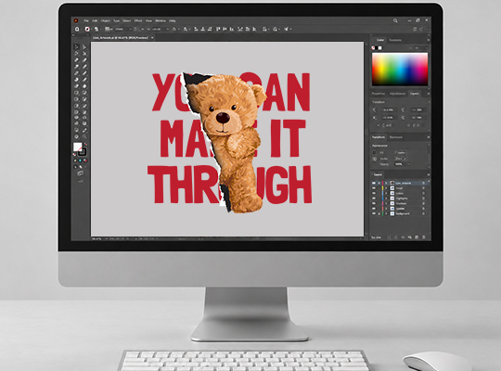Screen dimensions: 501x371
Task: Toggle visibility of the Colors layer
Action: [374, 193]
